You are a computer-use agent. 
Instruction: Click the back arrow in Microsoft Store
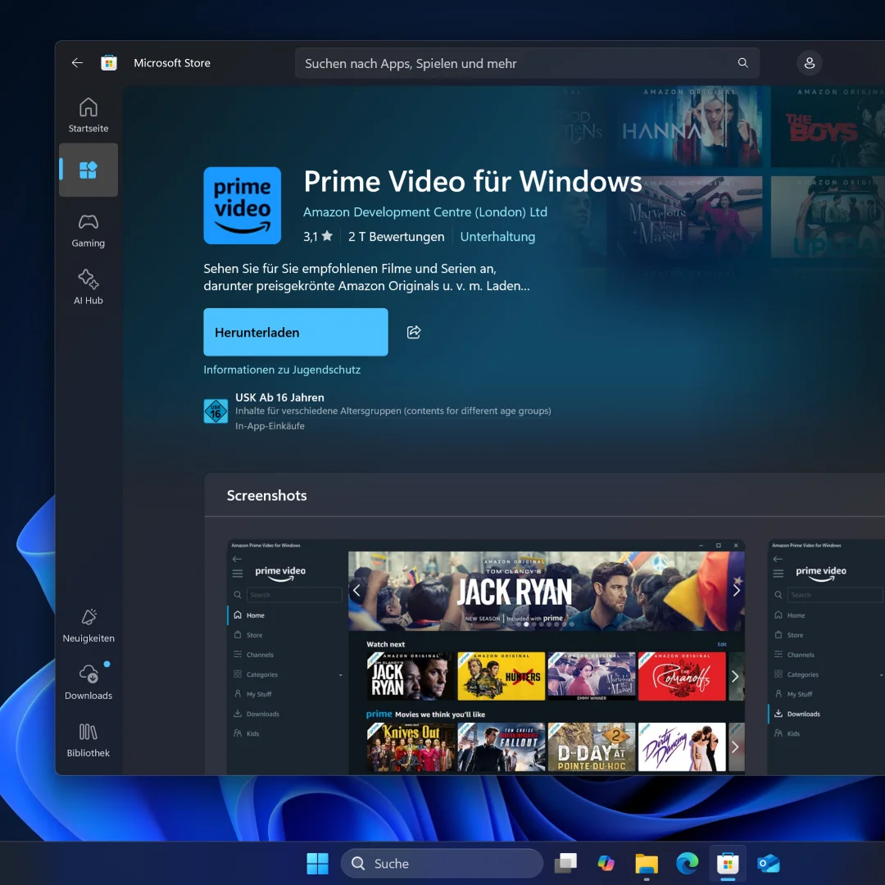coord(77,63)
